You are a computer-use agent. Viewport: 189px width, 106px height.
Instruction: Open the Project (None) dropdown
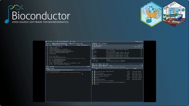tap(139, 42)
